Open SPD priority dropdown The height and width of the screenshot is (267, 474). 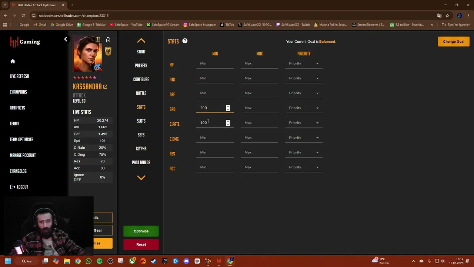click(x=304, y=108)
